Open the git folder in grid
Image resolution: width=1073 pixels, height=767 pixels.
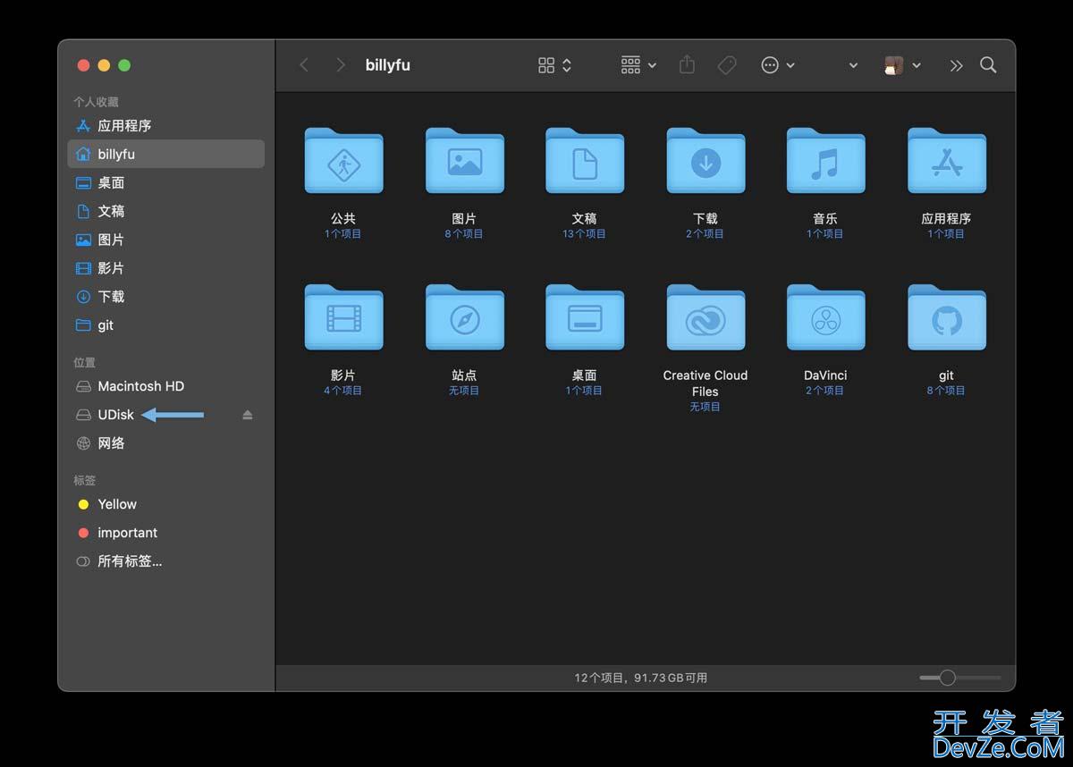point(946,317)
